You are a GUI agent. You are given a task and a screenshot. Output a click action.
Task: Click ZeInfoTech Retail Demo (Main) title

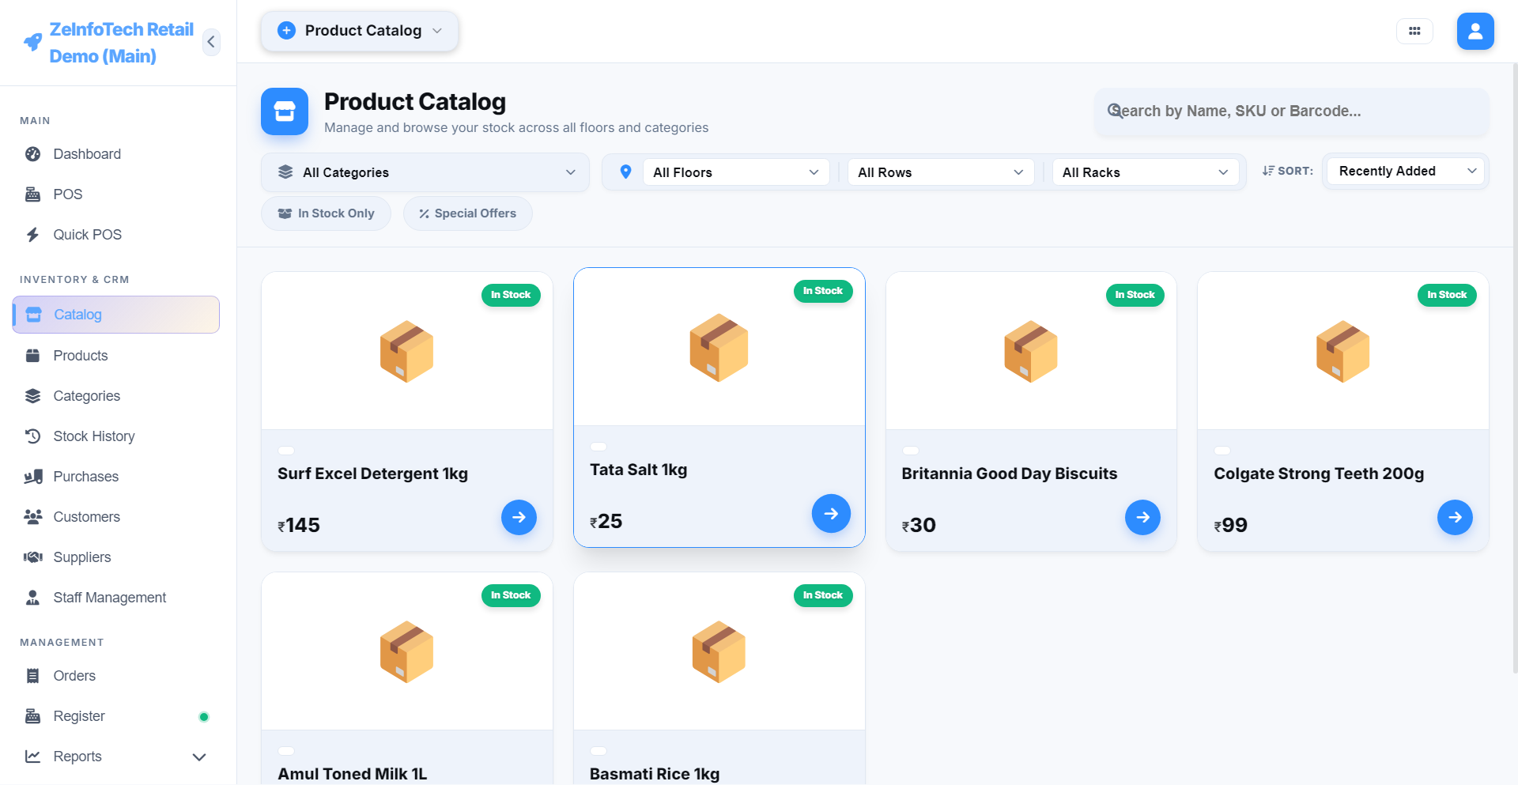(121, 43)
